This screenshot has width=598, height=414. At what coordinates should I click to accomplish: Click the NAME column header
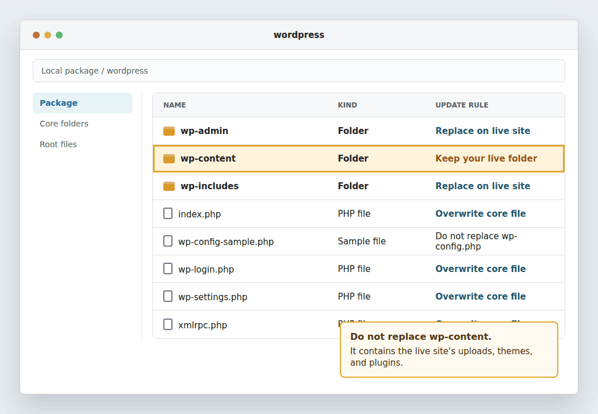pyautogui.click(x=175, y=105)
